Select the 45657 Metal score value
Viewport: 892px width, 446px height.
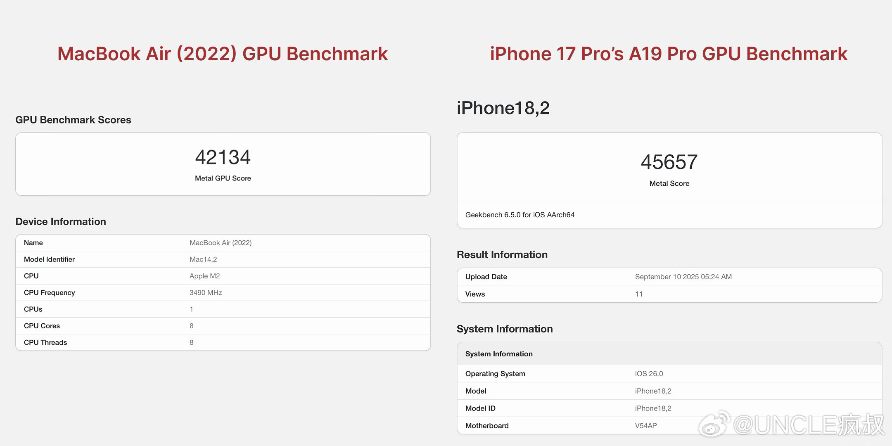pos(669,162)
